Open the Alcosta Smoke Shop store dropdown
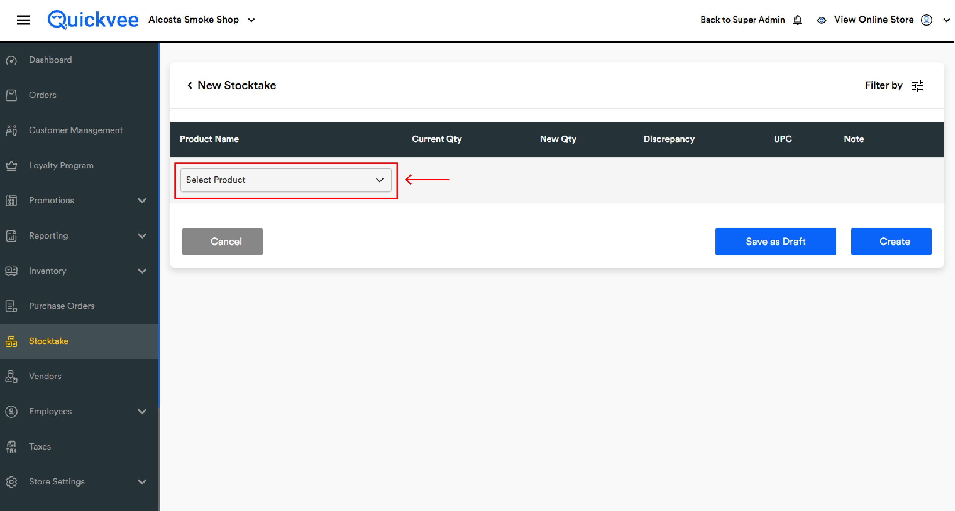Viewport: 955px width, 511px height. tap(202, 20)
